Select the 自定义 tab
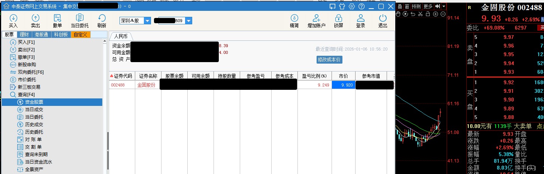This screenshot has width=544, height=174. pos(81,35)
